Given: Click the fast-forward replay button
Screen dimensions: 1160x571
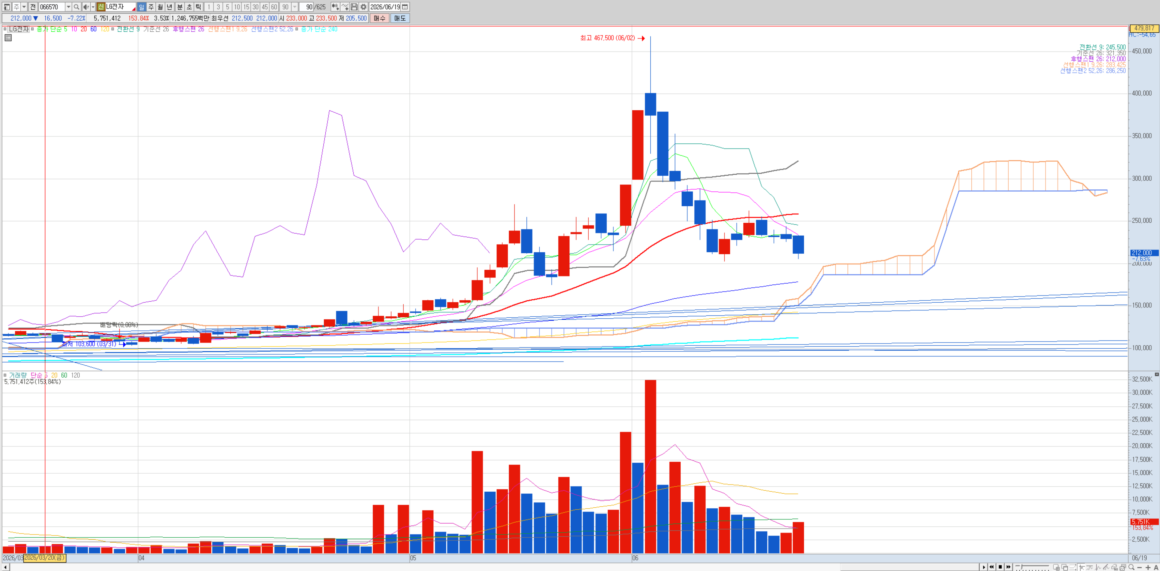Looking at the screenshot, I should 1009,567.
